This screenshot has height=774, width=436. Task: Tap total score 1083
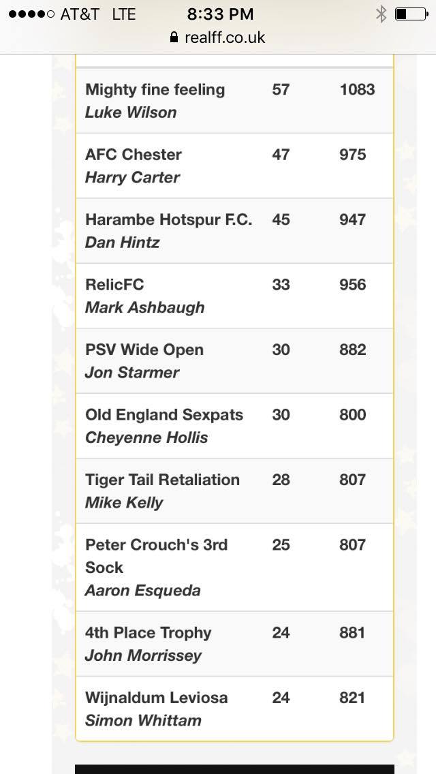(357, 89)
